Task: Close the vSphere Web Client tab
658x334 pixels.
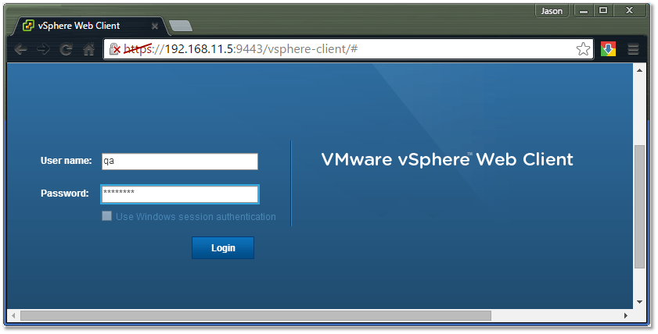Action: tap(154, 27)
